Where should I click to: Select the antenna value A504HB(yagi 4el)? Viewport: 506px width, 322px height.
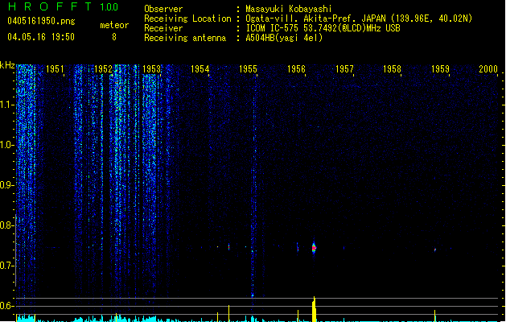[x=284, y=38]
